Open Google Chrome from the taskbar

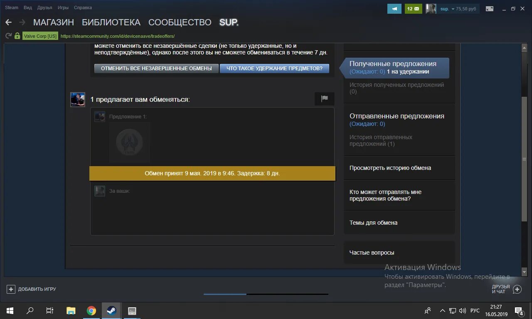click(91, 310)
